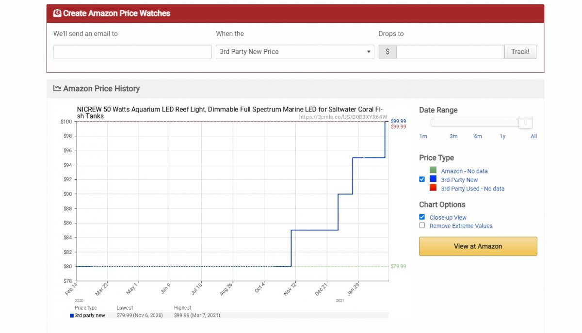
Task: Click the green Amazon price color swatch
Action: 433,170
